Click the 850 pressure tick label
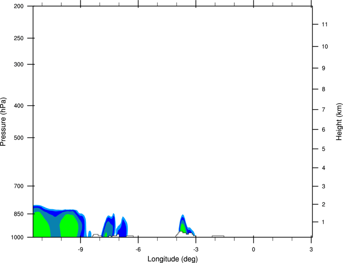Viewport: 343px width, 263px height. click(x=19, y=214)
